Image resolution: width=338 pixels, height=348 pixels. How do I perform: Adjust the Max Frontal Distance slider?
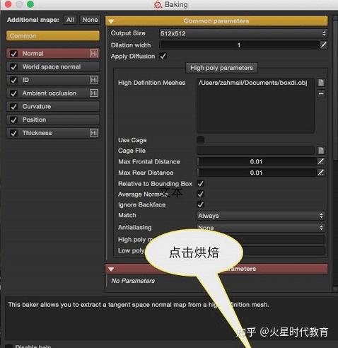257,161
